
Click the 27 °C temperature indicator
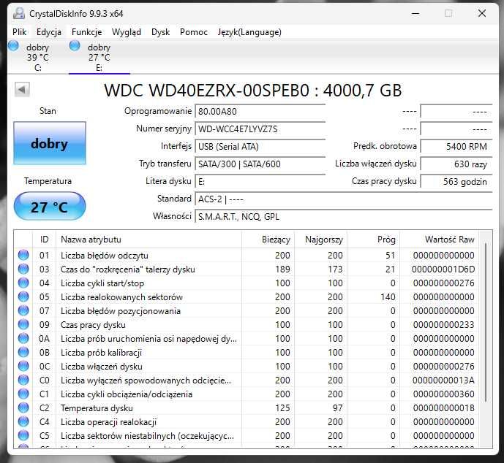50,207
